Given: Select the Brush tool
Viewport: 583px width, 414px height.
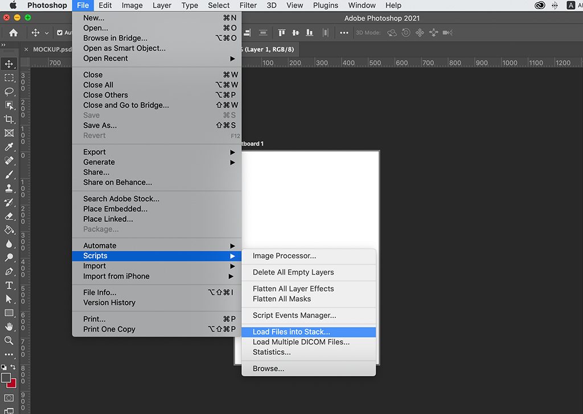Looking at the screenshot, I should [x=9, y=175].
